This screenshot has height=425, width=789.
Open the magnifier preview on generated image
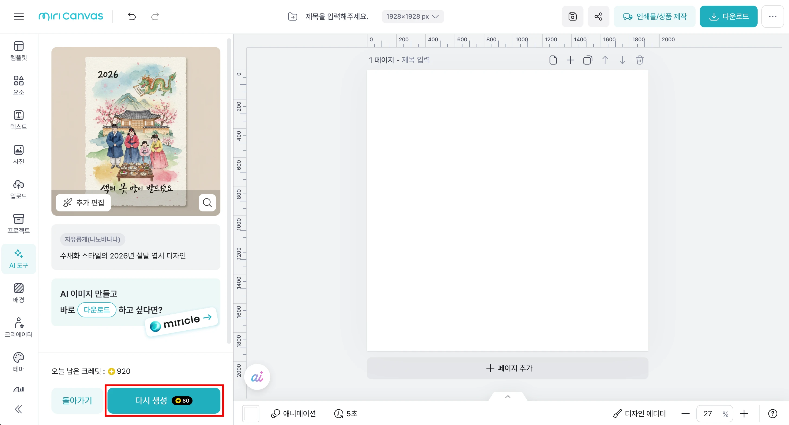pos(207,203)
